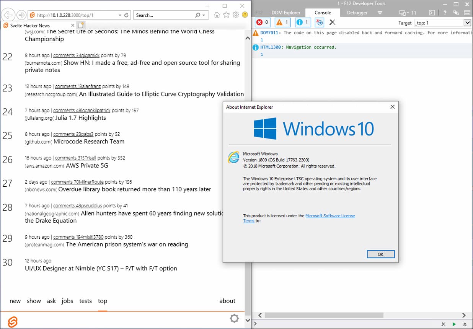Clear the console with the X icon

pyautogui.click(x=332, y=23)
